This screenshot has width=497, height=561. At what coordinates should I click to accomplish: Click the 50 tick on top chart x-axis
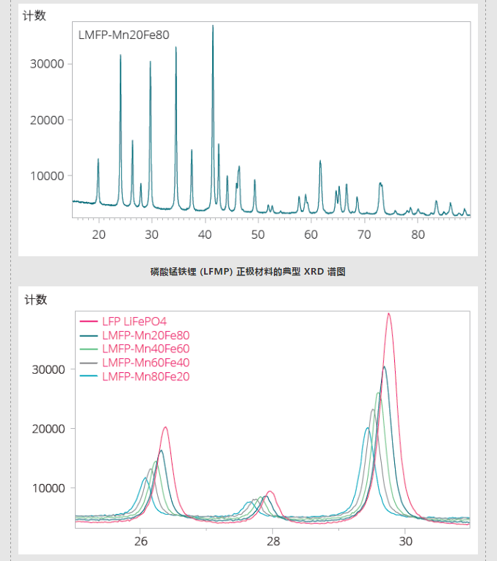coord(258,235)
